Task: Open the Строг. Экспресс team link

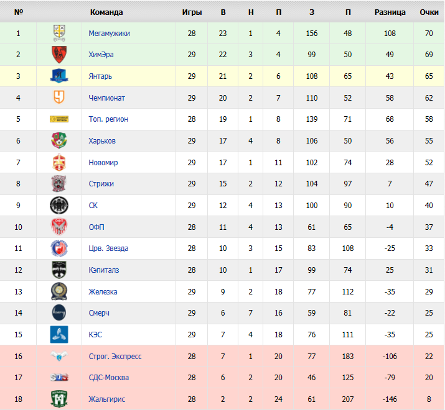Action: [x=115, y=356]
